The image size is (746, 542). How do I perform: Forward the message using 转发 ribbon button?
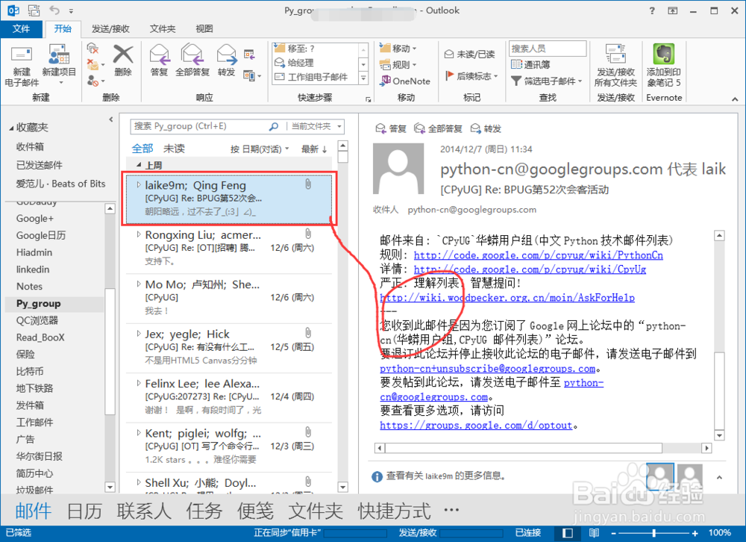coord(227,61)
